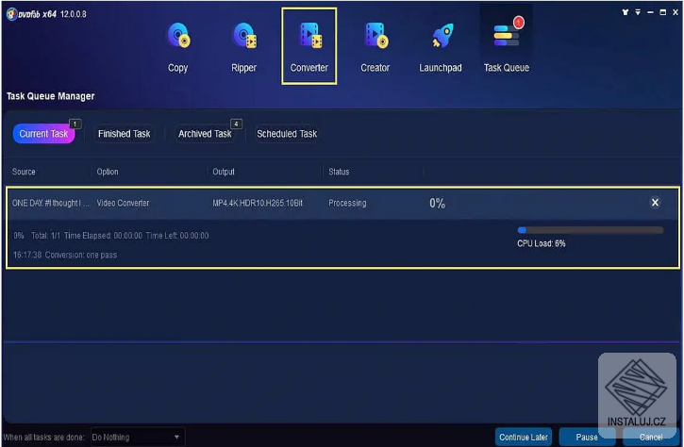Image resolution: width=684 pixels, height=447 pixels.
Task: Click the Current Task count badge
Action: point(75,124)
